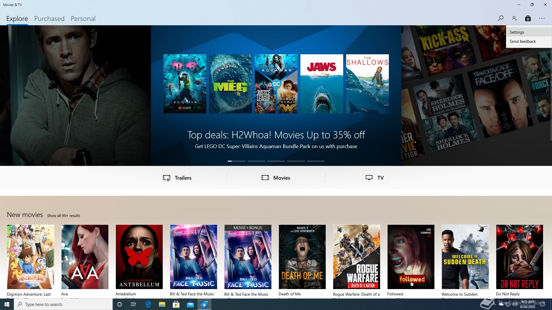Open the Followed movie poster
This screenshot has height=310, width=552.
pyautogui.click(x=411, y=257)
